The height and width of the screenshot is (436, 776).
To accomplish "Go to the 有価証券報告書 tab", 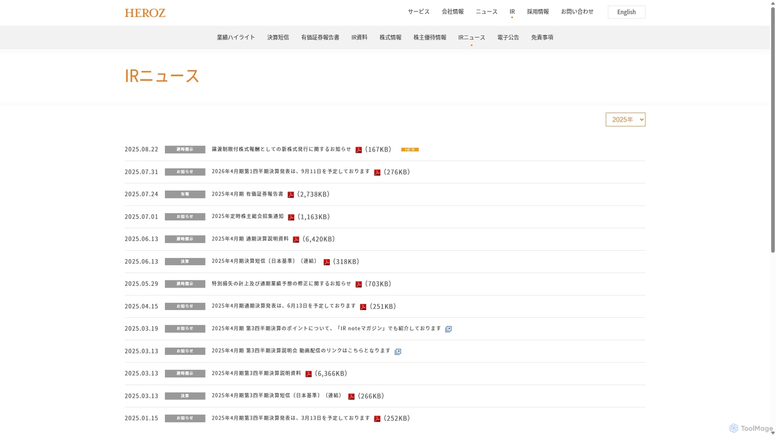I will 320,37.
